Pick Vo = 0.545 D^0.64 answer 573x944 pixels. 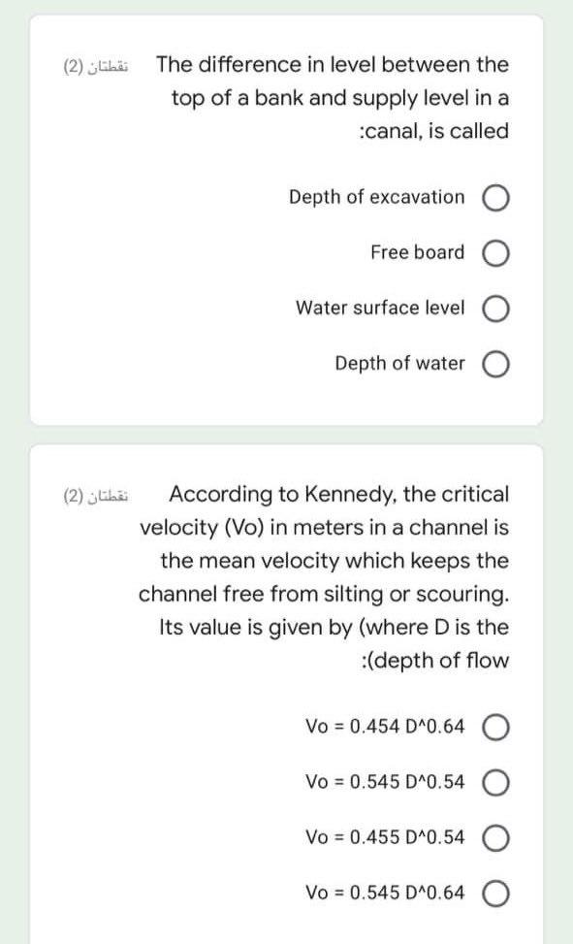click(495, 893)
